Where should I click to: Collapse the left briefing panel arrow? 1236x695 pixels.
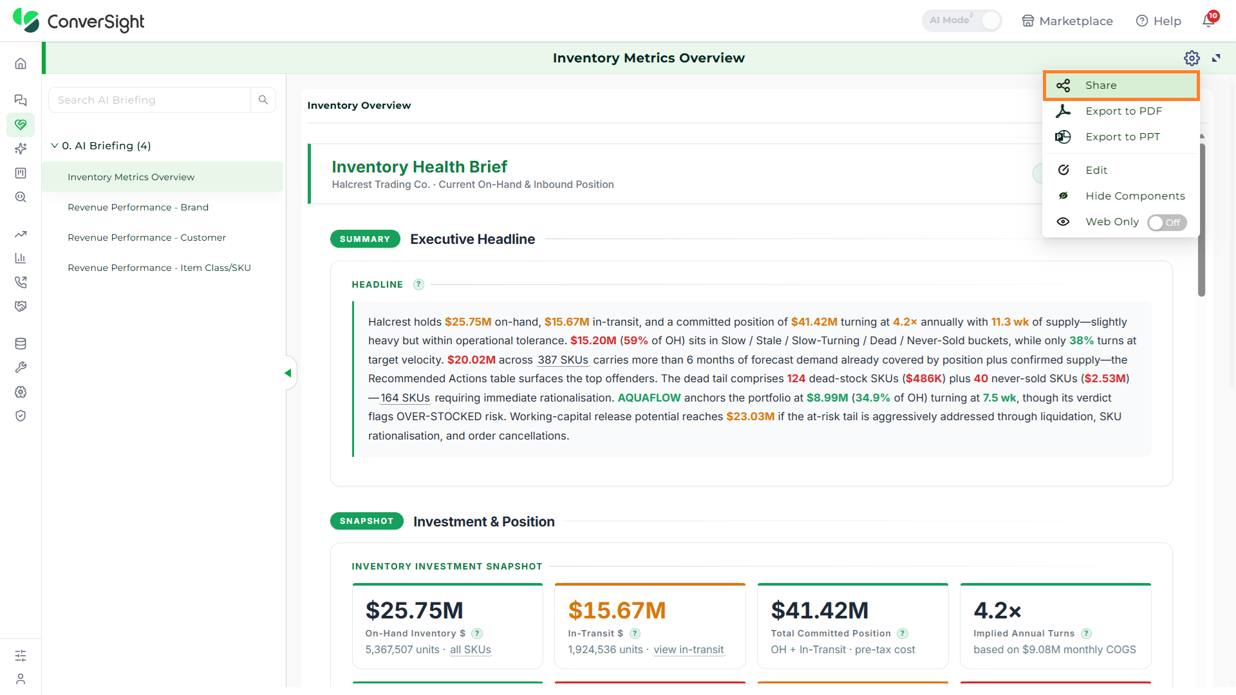(x=288, y=373)
